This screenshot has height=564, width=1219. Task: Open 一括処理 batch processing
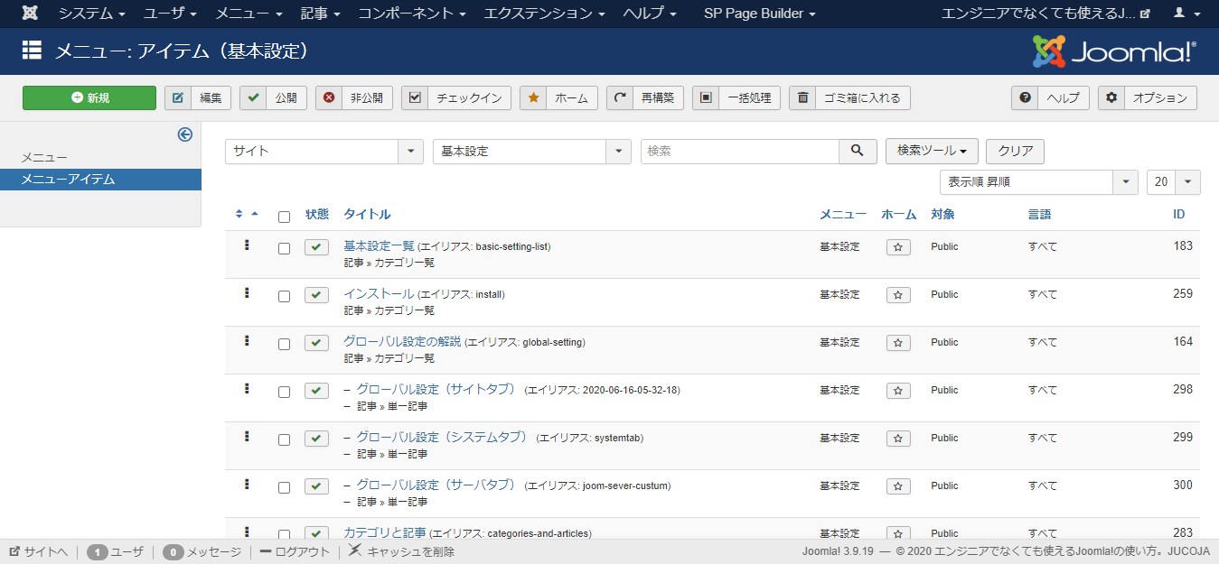(x=738, y=97)
